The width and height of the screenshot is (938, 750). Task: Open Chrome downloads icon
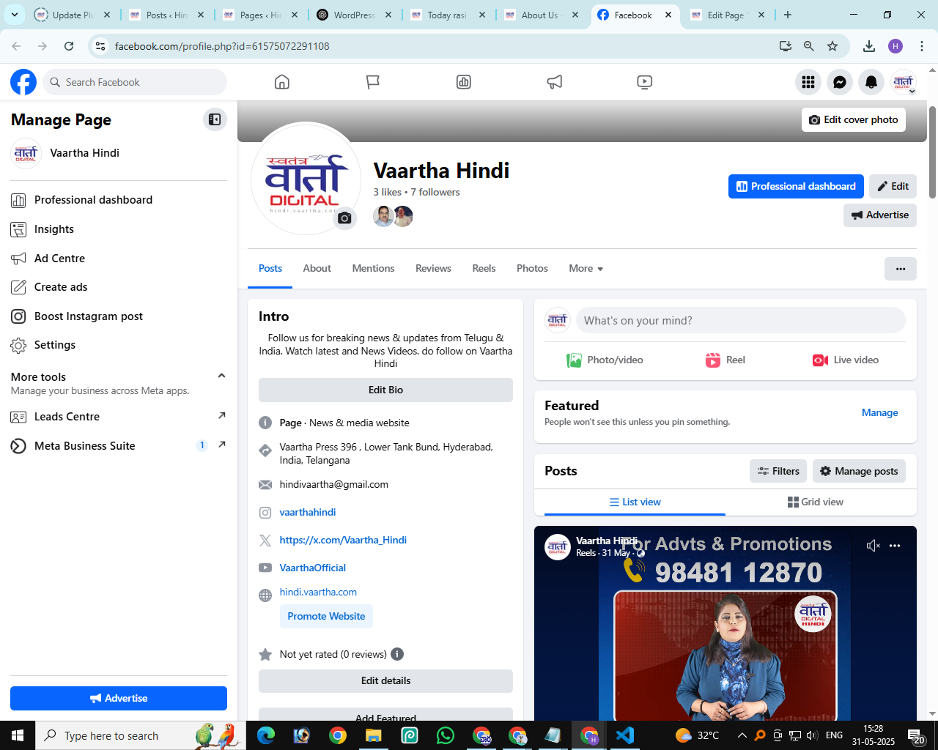point(869,46)
